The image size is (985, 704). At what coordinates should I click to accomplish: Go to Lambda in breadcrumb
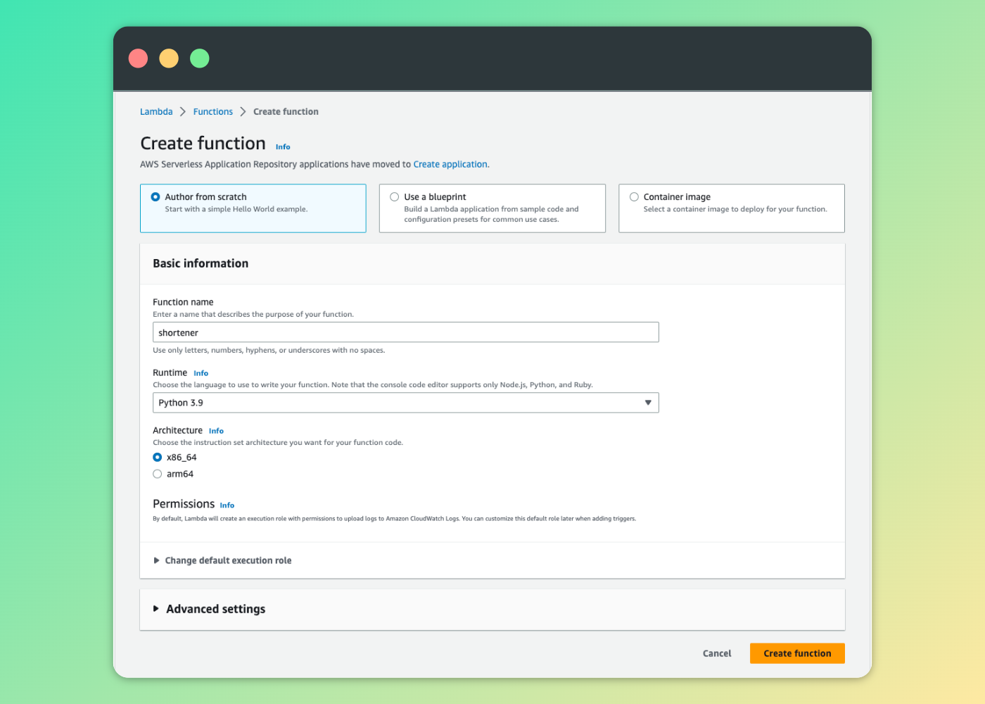[x=156, y=112]
